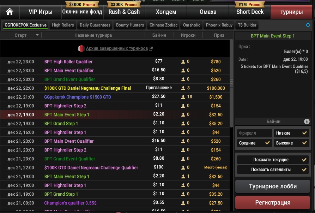This screenshot has height=213, width=315.
Task: Sort the list by Приз column header
Action: [x=219, y=35]
